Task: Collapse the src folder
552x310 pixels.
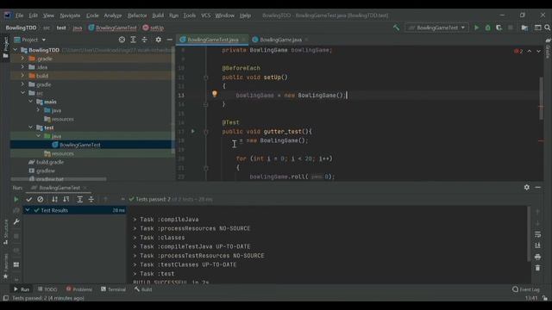Action: click(x=22, y=93)
